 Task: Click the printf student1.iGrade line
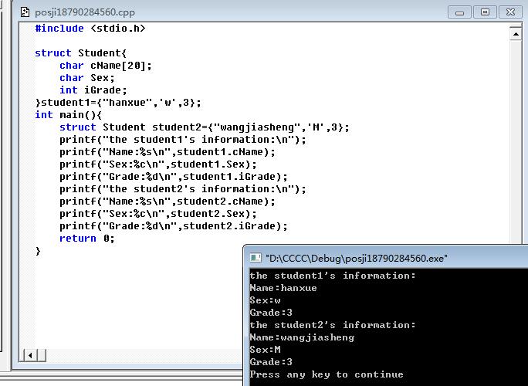pyautogui.click(x=174, y=177)
